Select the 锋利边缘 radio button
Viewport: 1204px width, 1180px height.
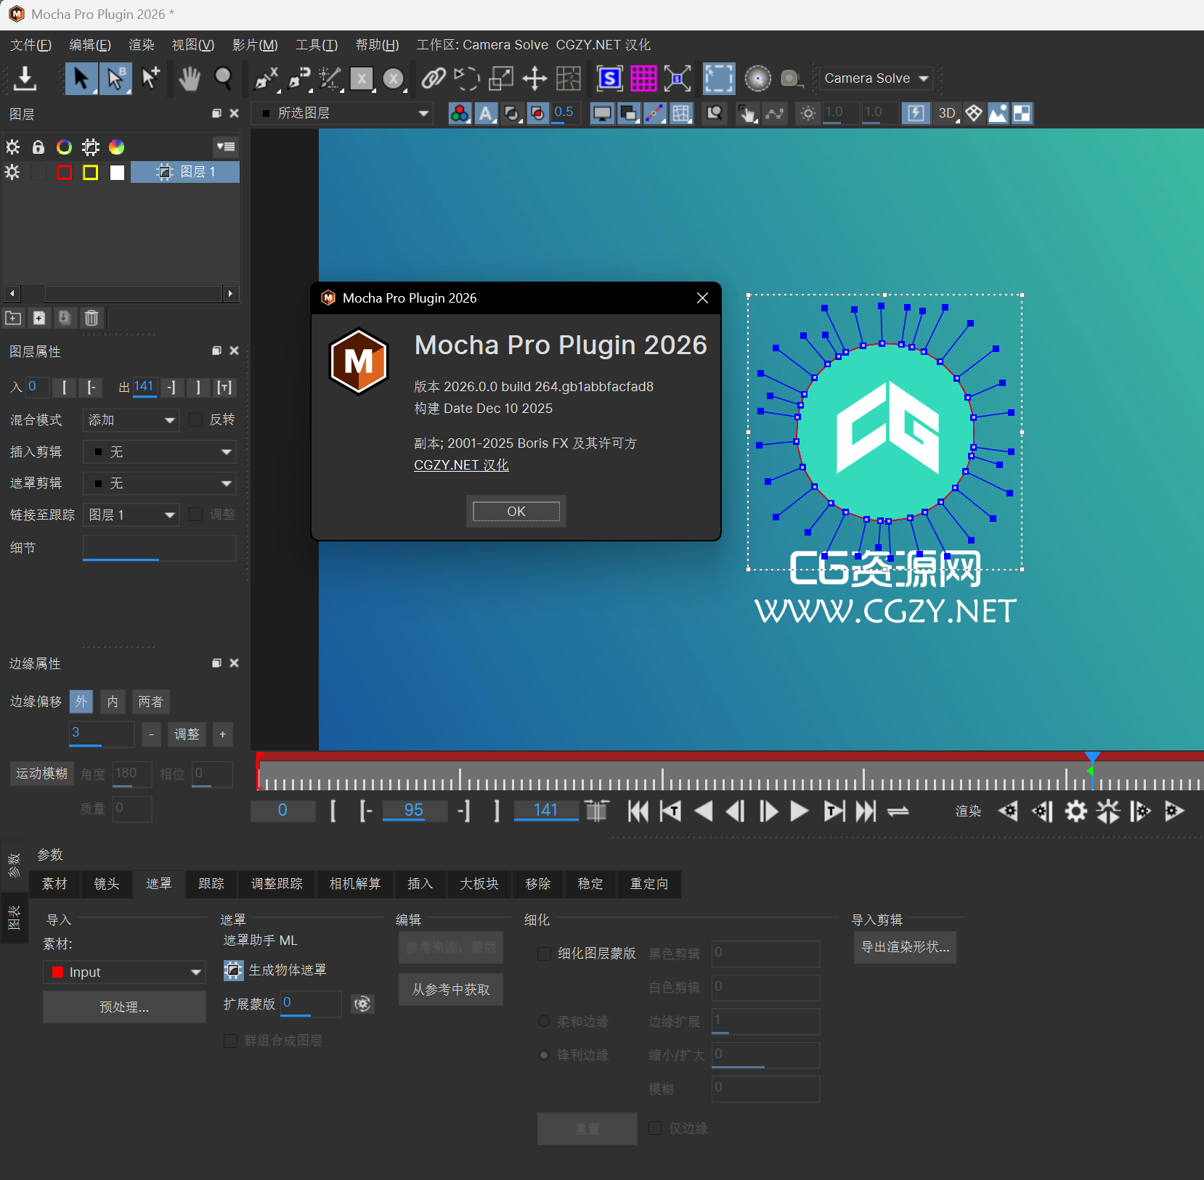point(544,1055)
